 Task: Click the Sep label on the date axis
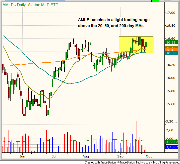pyautogui.click(x=120, y=156)
